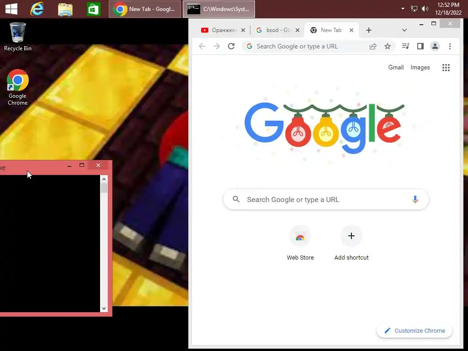The width and height of the screenshot is (468, 351).
Task: Open the Chrome profile avatar
Action: [x=435, y=46]
